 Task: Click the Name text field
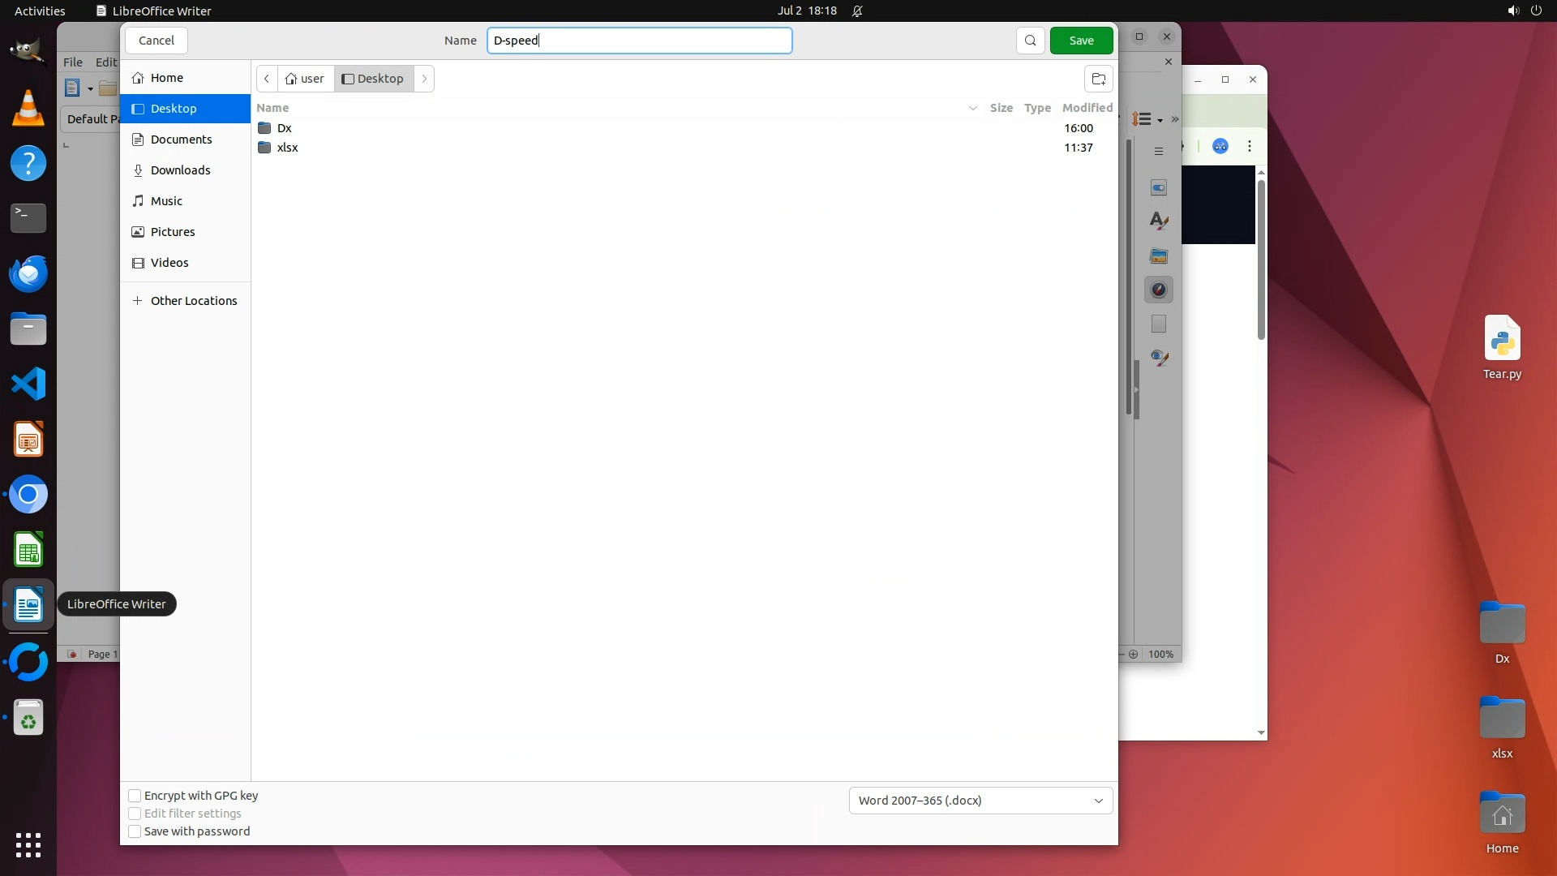[639, 41]
